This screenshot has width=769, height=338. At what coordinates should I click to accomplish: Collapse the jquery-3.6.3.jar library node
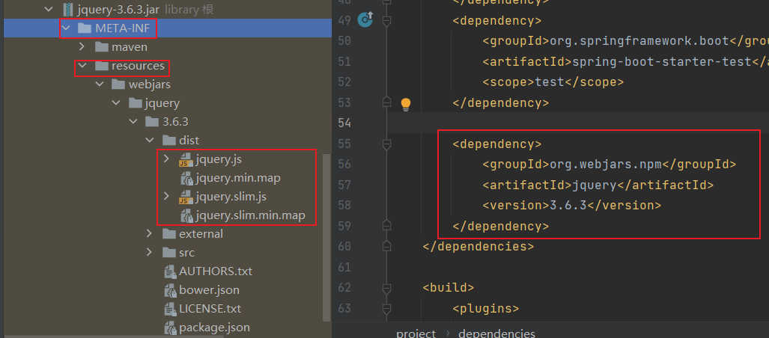click(48, 9)
